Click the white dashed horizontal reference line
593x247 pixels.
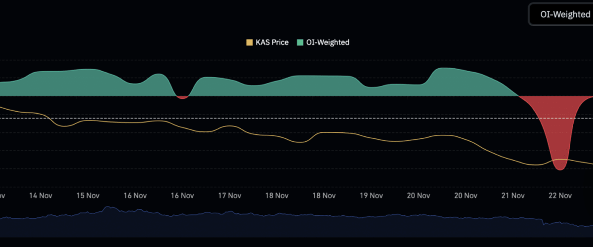click(296, 119)
